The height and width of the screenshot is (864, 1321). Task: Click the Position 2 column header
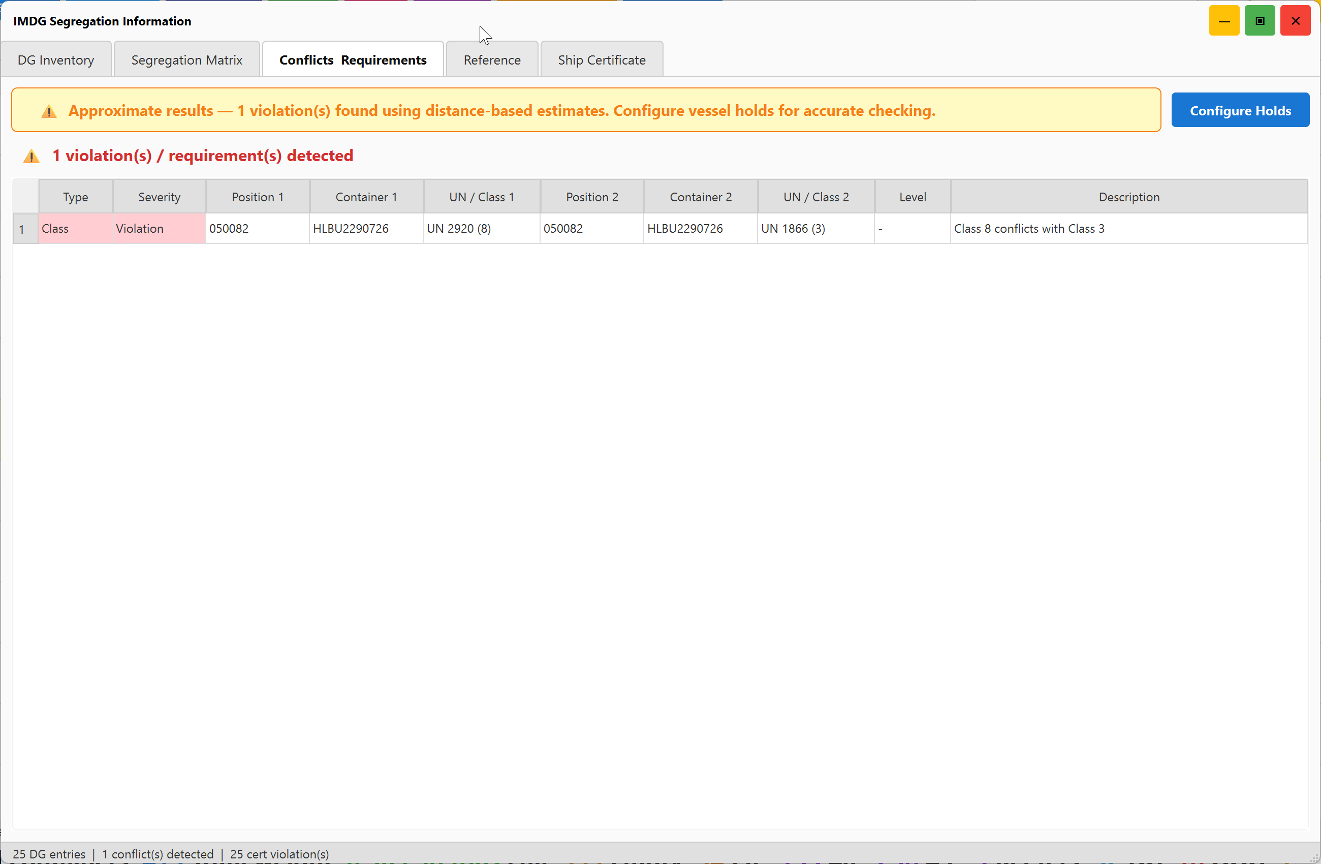(592, 197)
